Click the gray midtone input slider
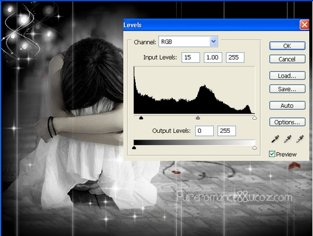 click(198, 118)
